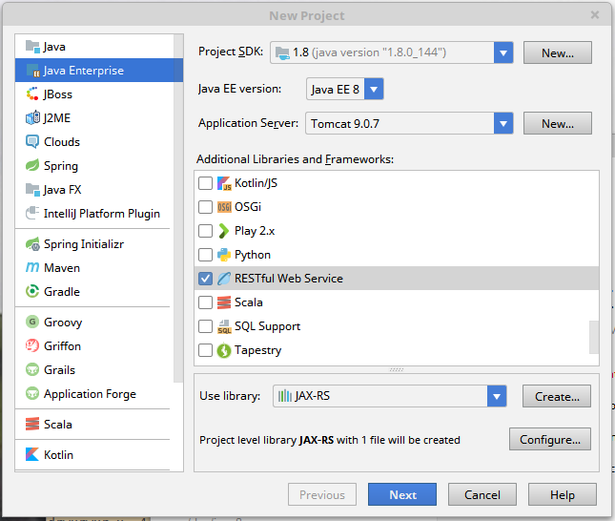Select Java in the project type list
The height and width of the screenshot is (521, 615).
(94, 47)
